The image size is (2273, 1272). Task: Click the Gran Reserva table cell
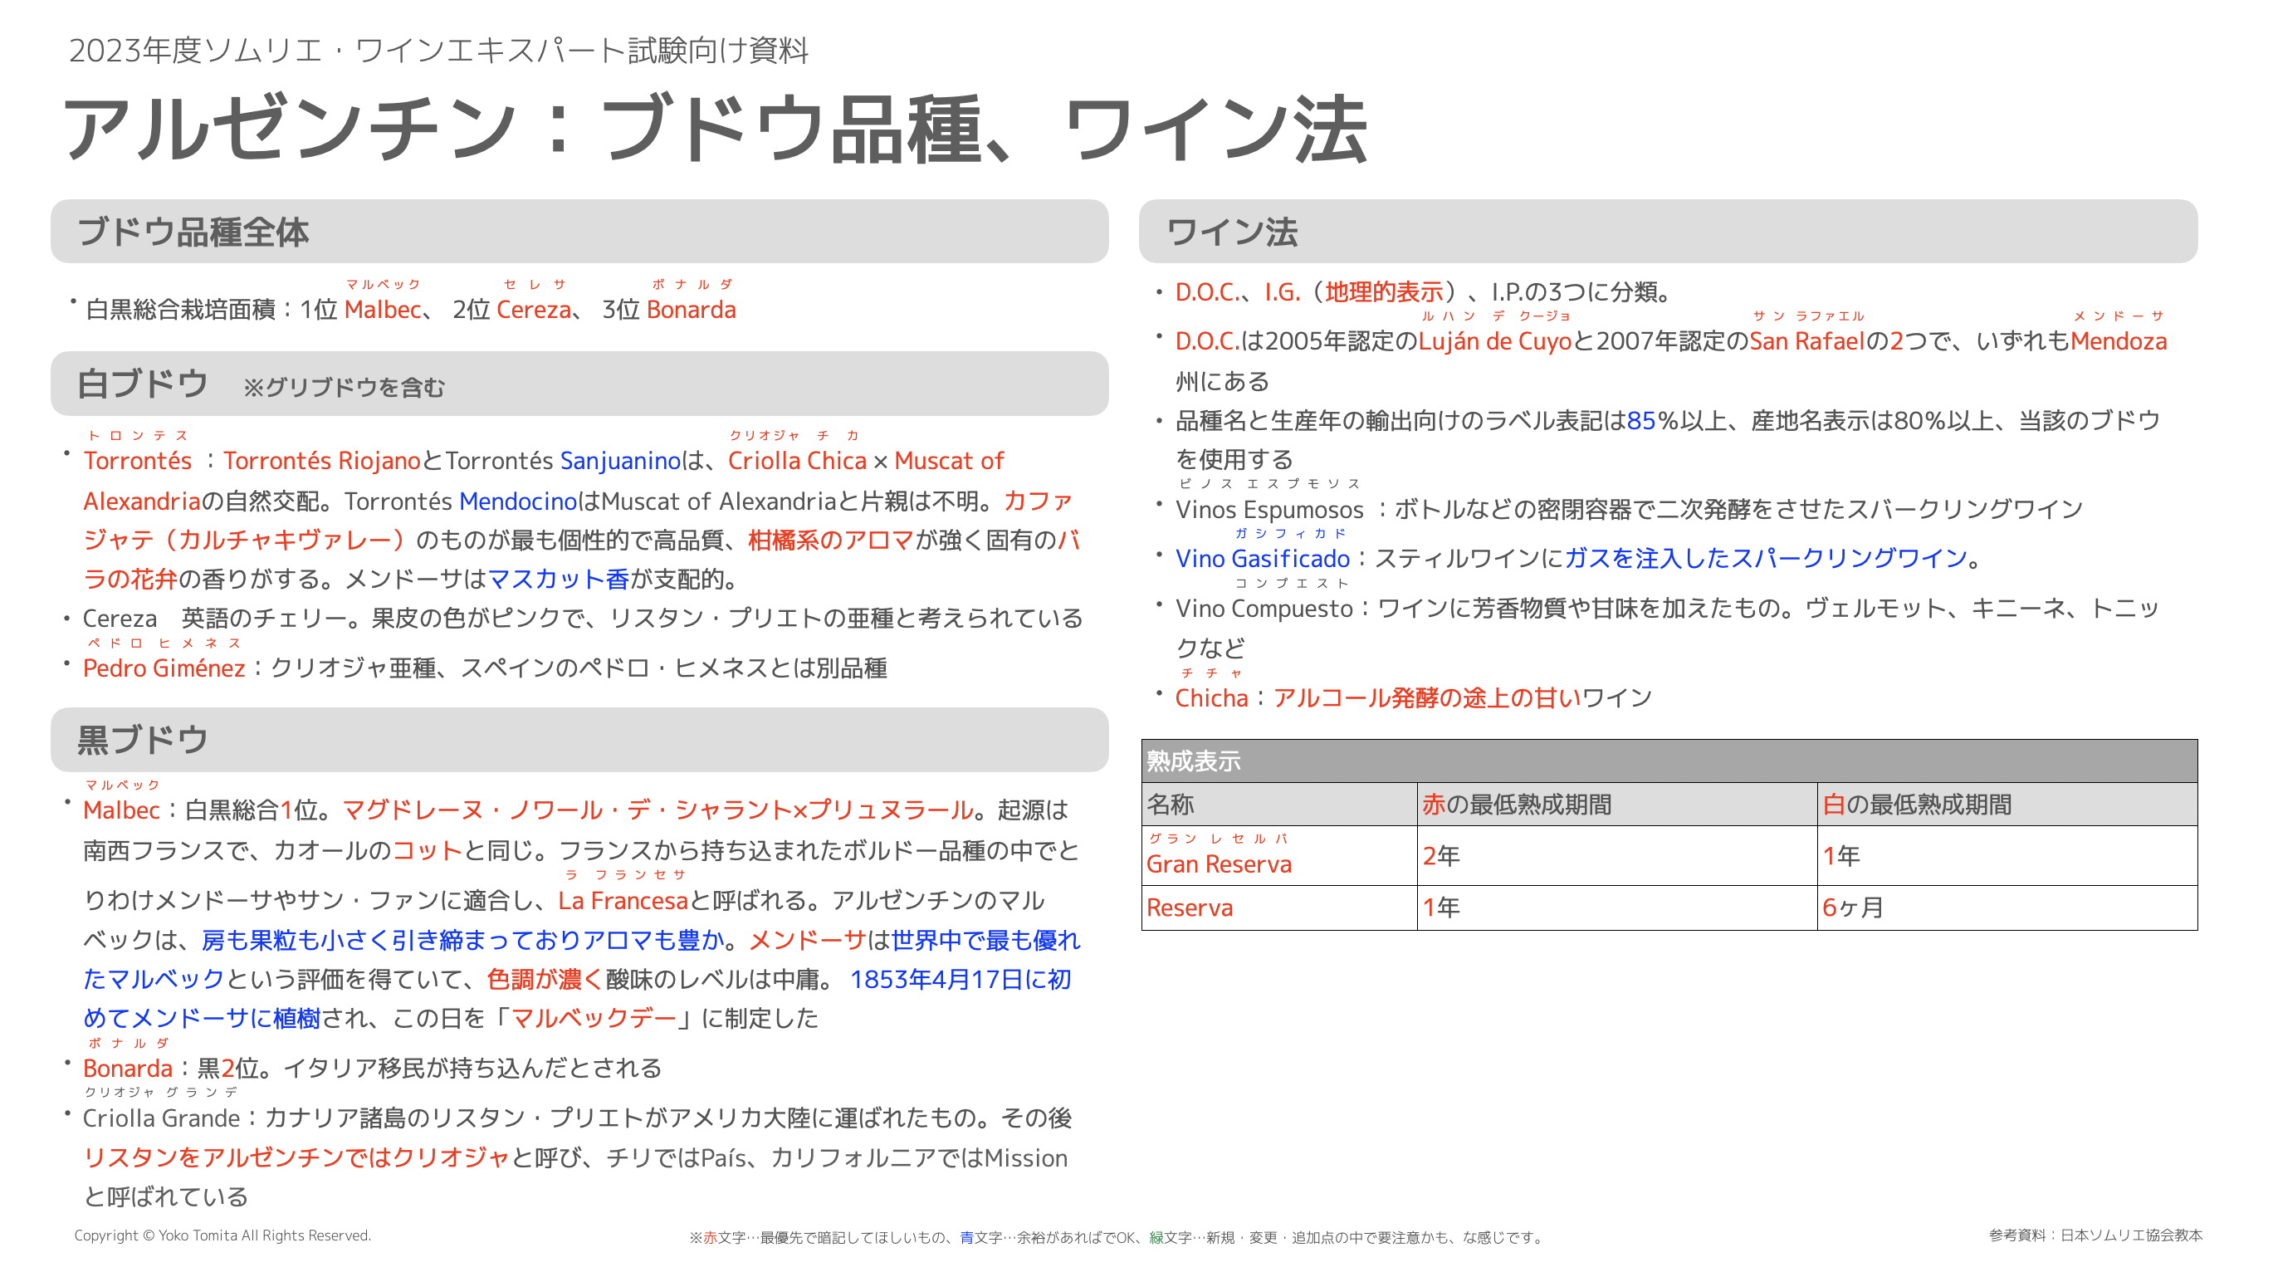(x=1279, y=856)
